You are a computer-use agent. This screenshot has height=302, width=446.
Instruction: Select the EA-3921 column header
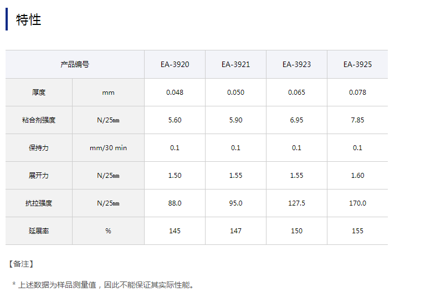(x=235, y=64)
